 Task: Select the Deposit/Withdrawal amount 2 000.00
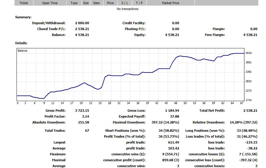tap(82, 23)
